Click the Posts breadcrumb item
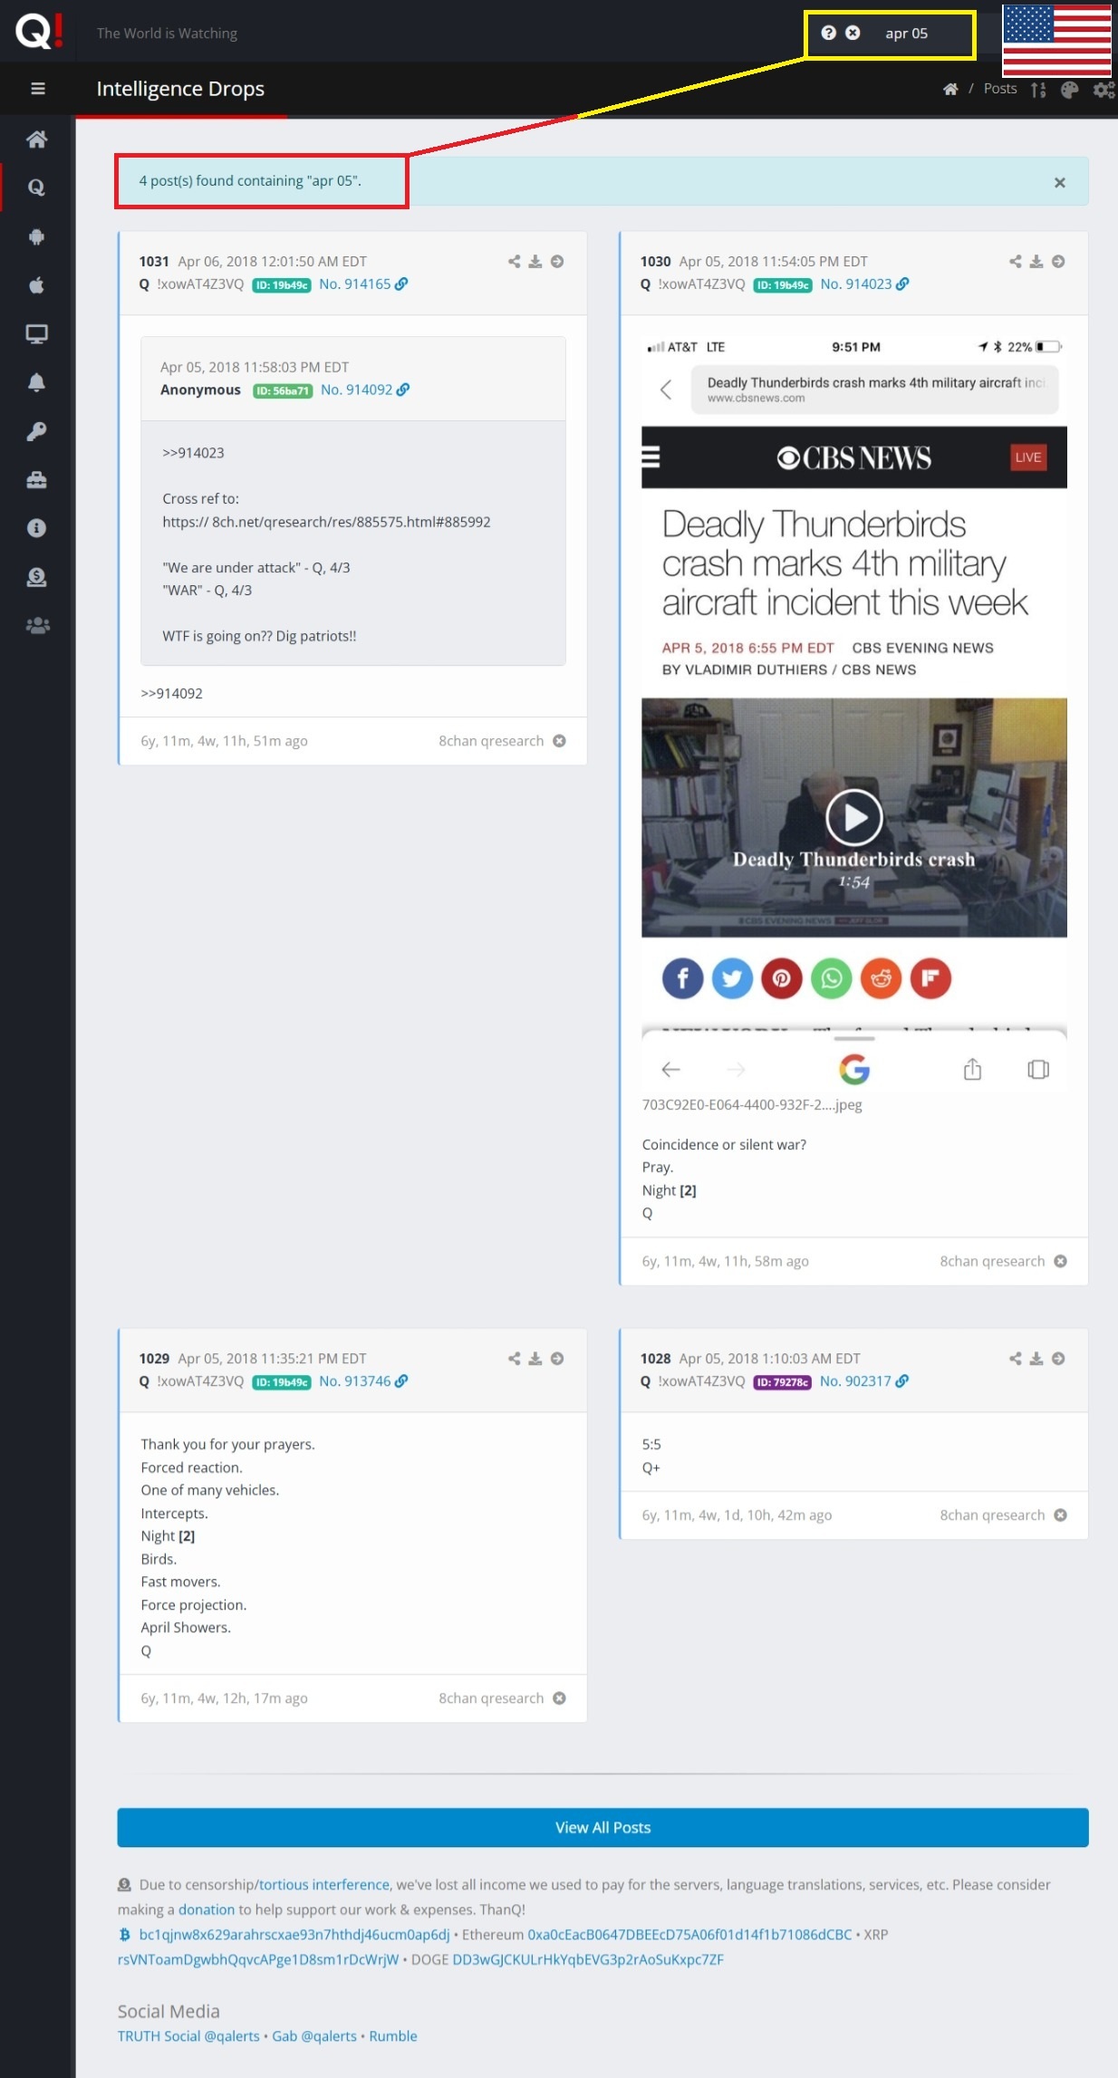 coord(999,89)
